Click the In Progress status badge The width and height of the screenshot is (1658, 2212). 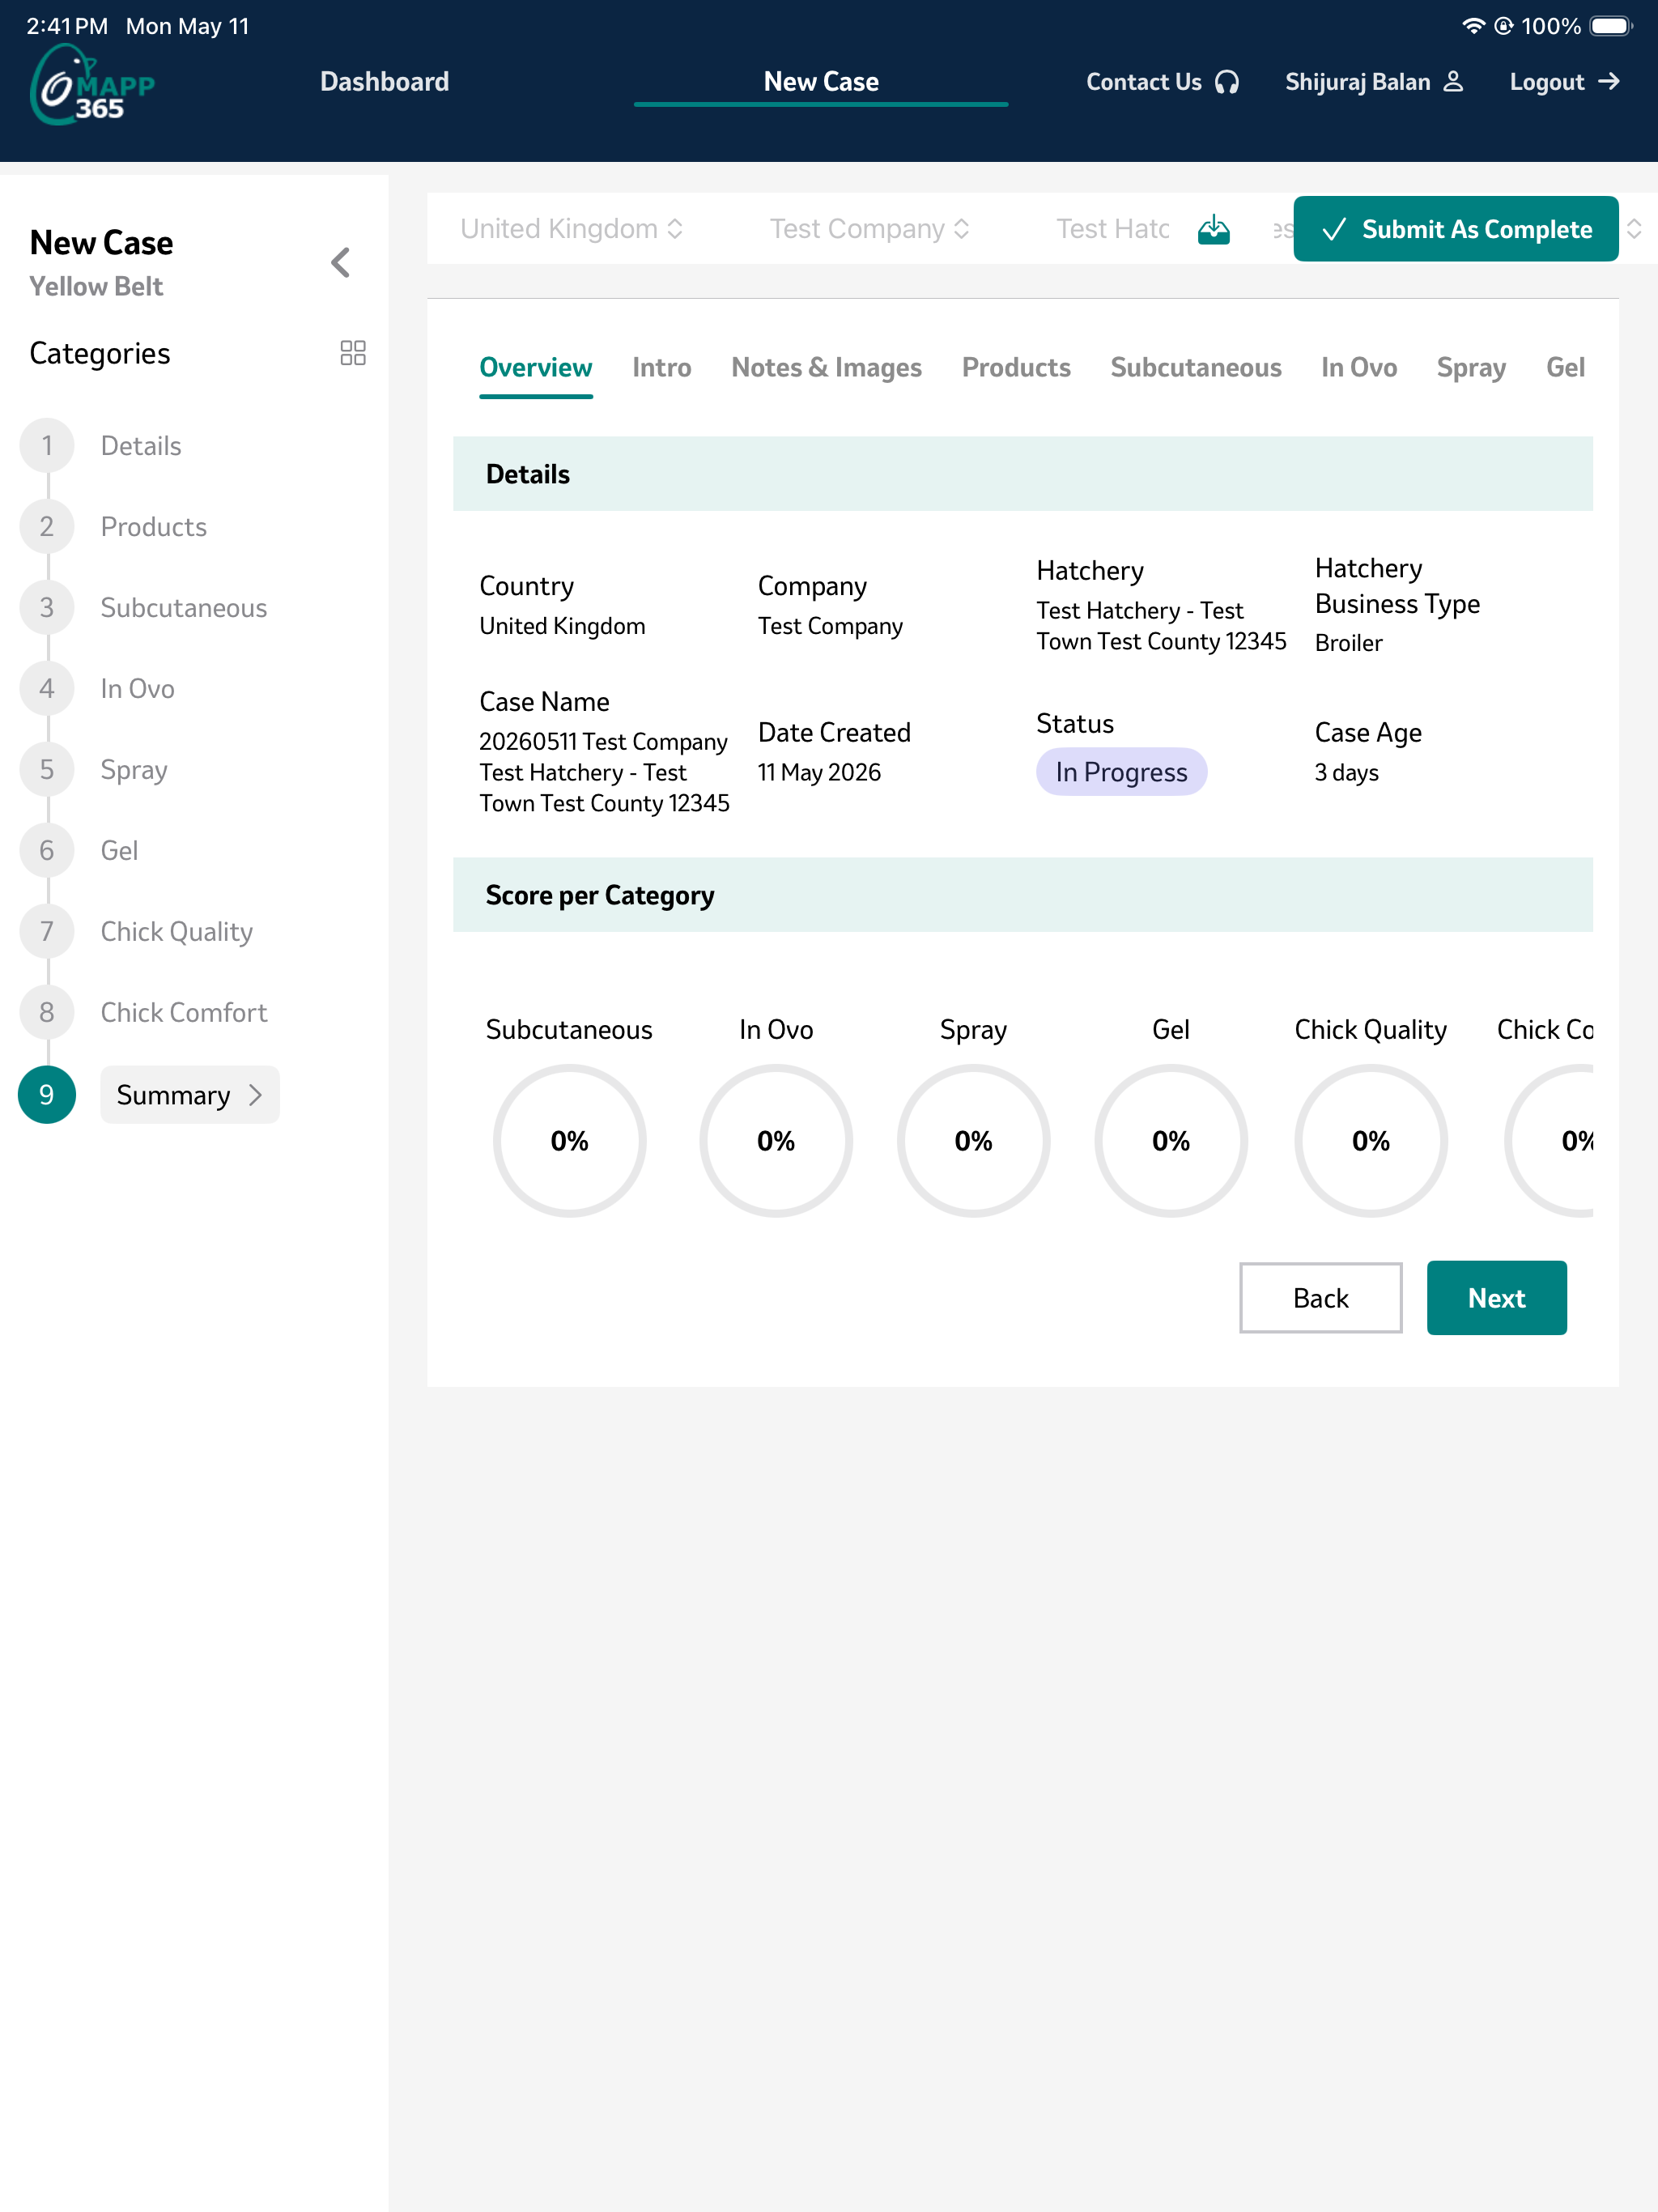click(x=1121, y=772)
